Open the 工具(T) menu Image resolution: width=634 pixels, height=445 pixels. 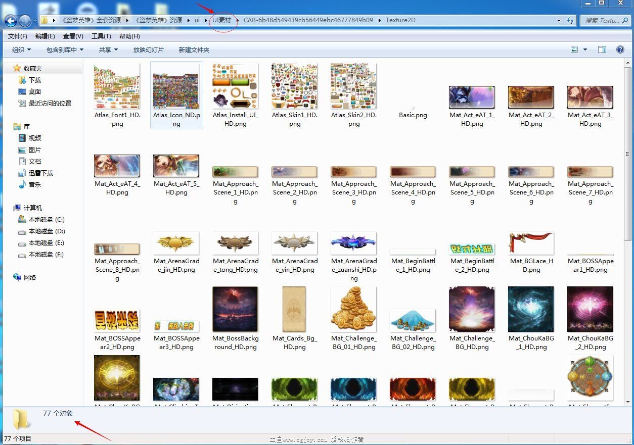point(101,36)
